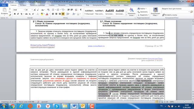Viewport: 194px width, 109px height.
Task: Click the Copy icon in clipboard group
Action: [10, 12]
